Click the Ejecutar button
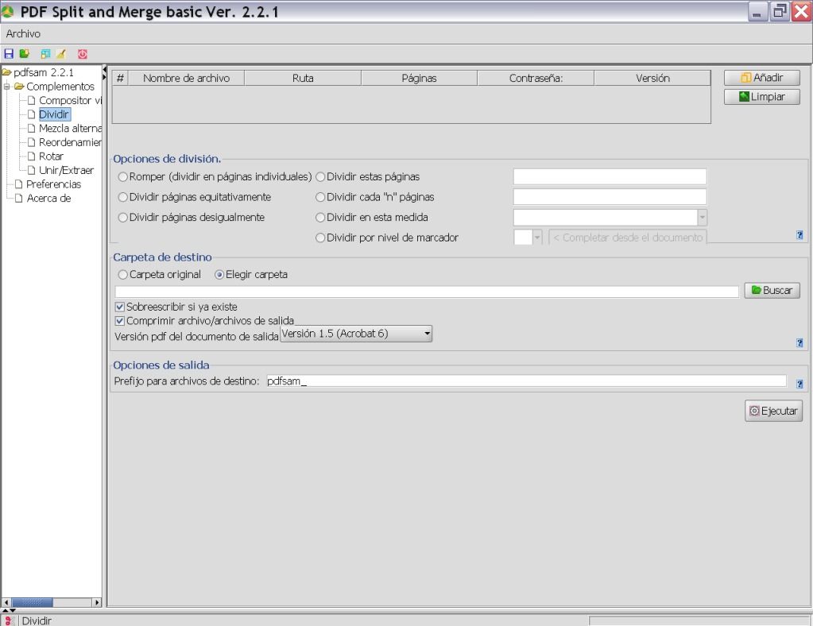 click(773, 411)
